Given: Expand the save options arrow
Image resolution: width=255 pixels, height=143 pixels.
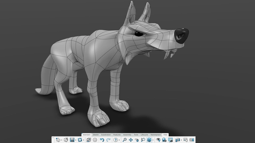Looking at the screenshot, I should click(76, 140).
